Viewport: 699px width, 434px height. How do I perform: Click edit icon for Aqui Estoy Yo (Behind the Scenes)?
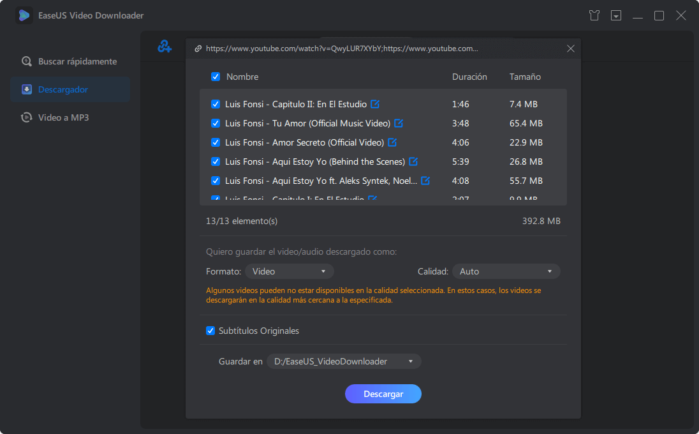coord(413,161)
